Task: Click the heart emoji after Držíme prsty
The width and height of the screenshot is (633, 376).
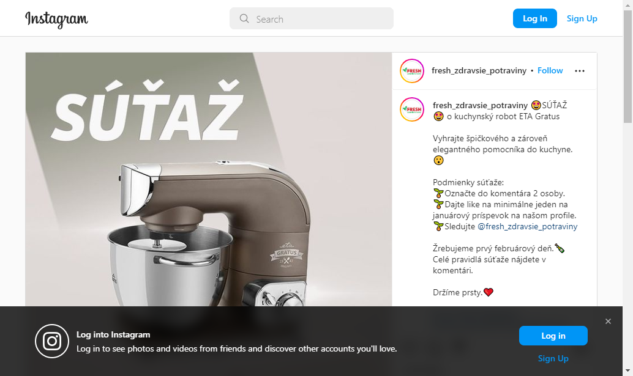Action: point(489,292)
